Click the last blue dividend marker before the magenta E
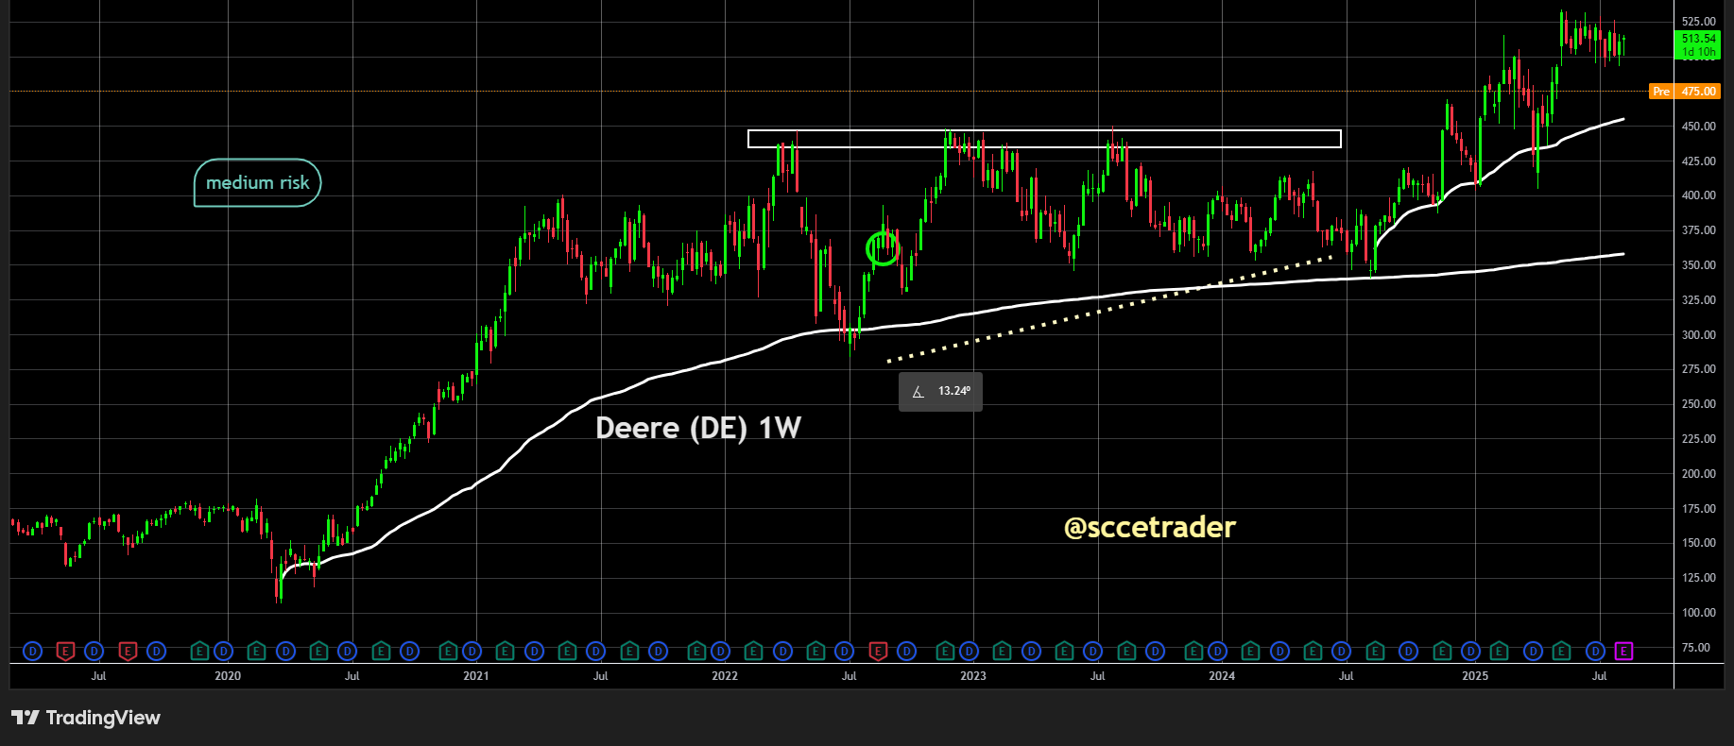The height and width of the screenshot is (746, 1734). click(1595, 651)
